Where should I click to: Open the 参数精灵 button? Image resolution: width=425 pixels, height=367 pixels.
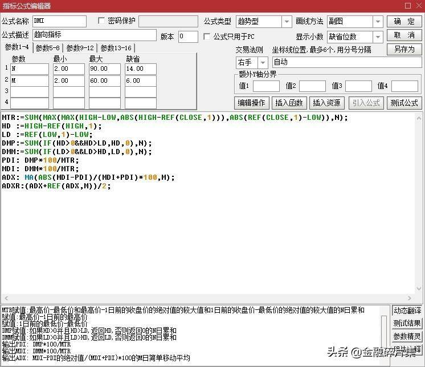tap(407, 336)
